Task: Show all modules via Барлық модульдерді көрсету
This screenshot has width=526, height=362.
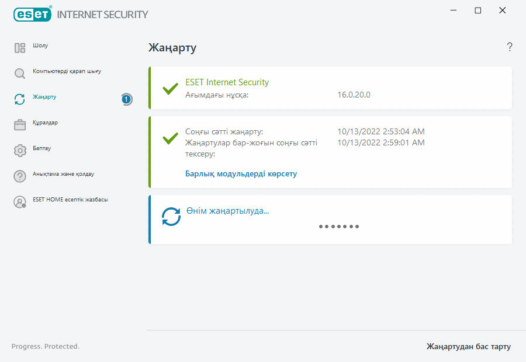Action: tap(241, 174)
